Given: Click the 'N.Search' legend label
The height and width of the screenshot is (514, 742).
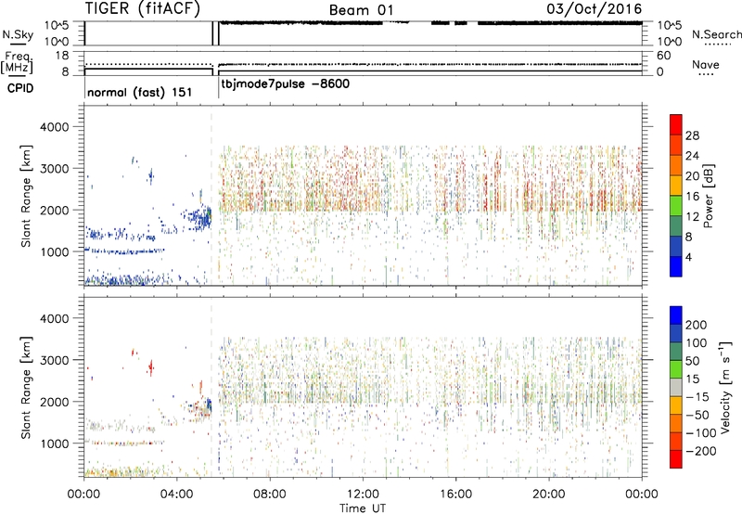Looking at the screenshot, I should click(716, 34).
